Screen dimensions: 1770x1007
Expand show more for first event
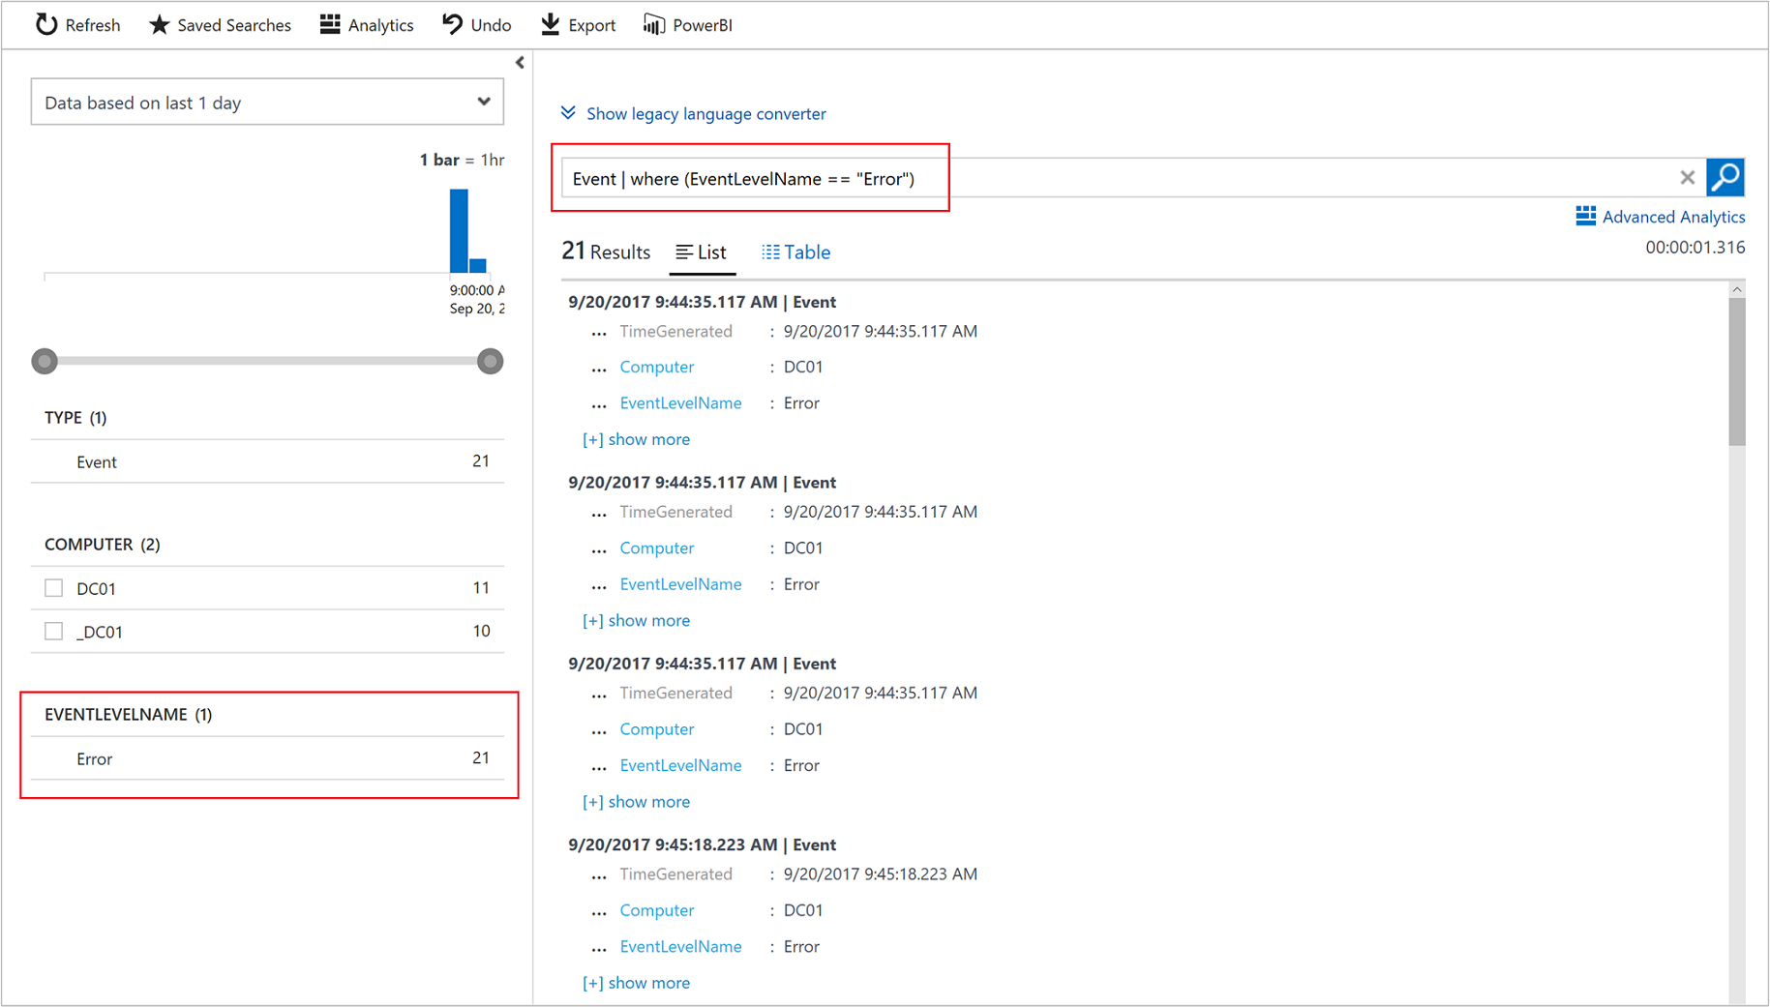[x=636, y=439]
